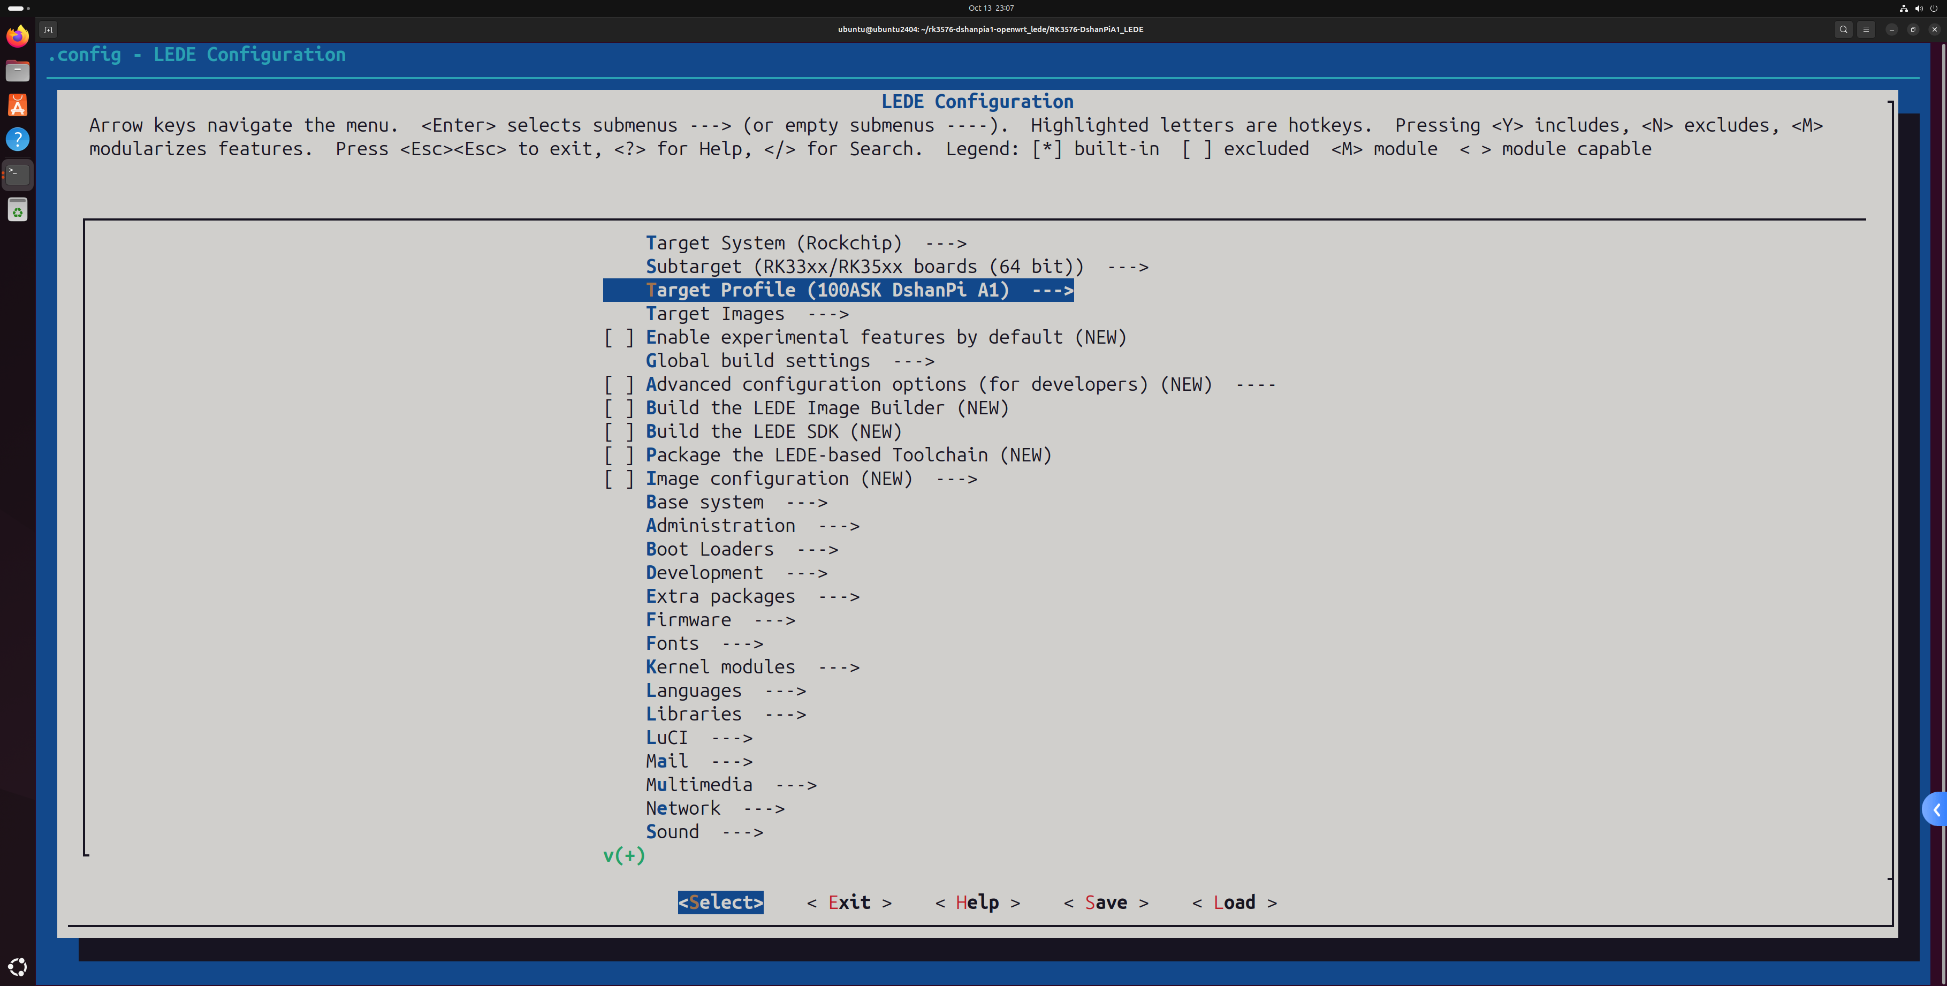The width and height of the screenshot is (1947, 986).
Task: Expand Target System (Rockchip) submenu
Action: [x=805, y=244]
